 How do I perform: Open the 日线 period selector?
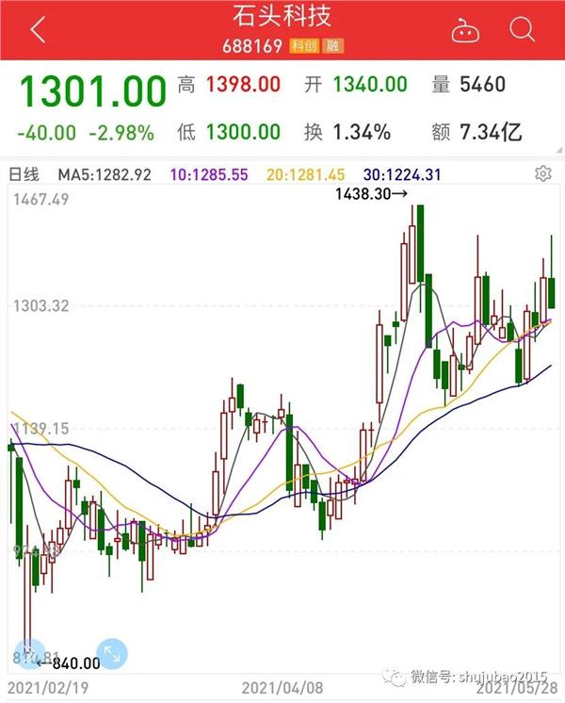(24, 174)
